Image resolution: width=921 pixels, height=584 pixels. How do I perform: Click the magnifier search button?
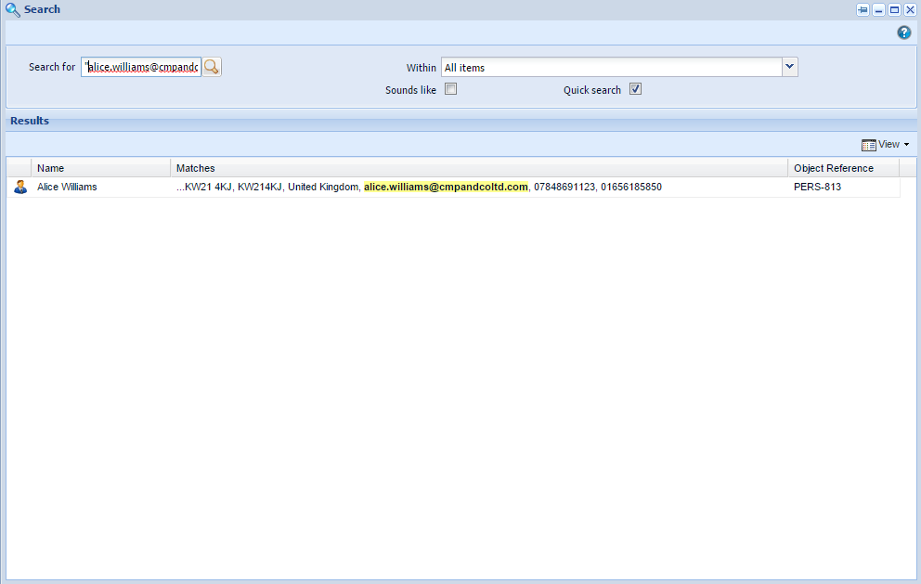pos(212,67)
